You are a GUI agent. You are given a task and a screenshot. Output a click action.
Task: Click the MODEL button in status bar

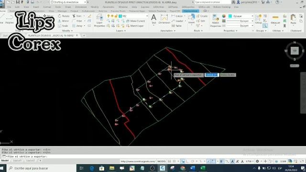[x=162, y=161]
